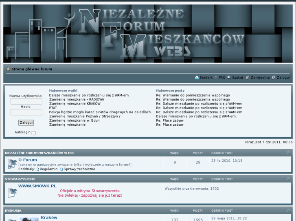Open thread Dalsze mieszkanie under Najnowsze wątki
The width and height of the screenshot is (296, 221).
(x=89, y=95)
